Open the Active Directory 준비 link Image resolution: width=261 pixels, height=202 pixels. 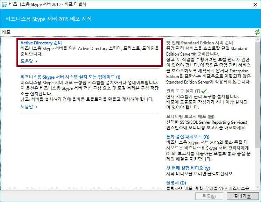pos(41,43)
